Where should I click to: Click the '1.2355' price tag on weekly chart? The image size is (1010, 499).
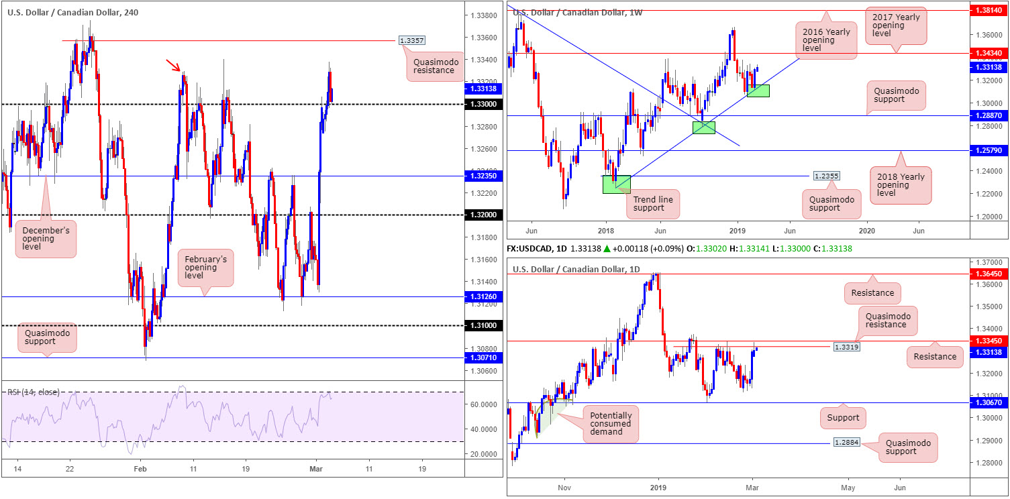pos(825,176)
